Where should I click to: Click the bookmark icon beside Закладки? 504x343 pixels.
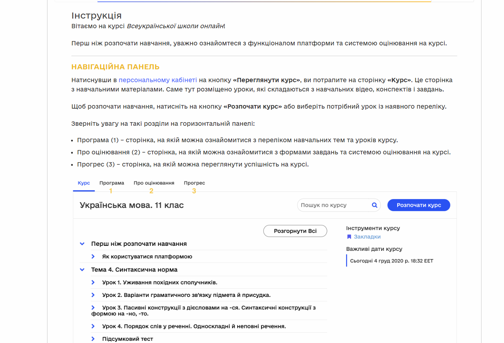pos(349,237)
